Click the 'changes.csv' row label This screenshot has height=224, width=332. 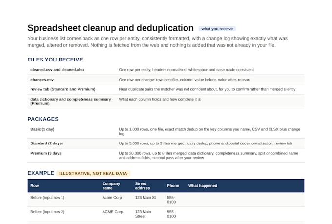pyautogui.click(x=42, y=80)
